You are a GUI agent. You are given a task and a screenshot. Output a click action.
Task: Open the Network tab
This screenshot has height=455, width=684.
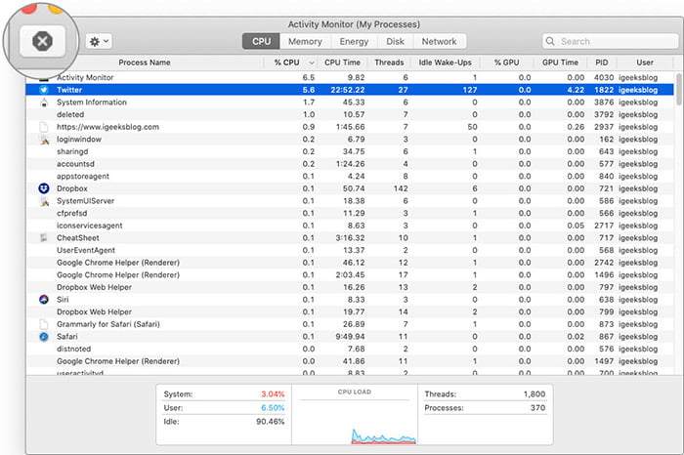[439, 41]
